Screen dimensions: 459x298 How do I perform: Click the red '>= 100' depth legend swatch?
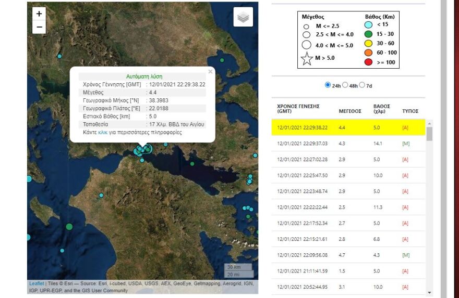coord(368,62)
